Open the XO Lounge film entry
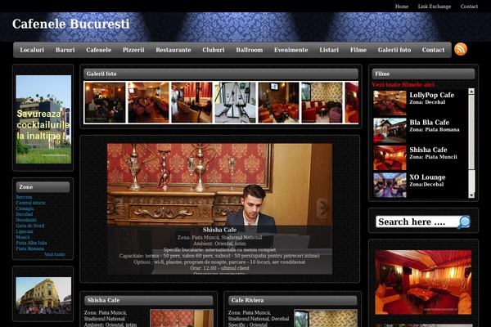 [x=427, y=177]
